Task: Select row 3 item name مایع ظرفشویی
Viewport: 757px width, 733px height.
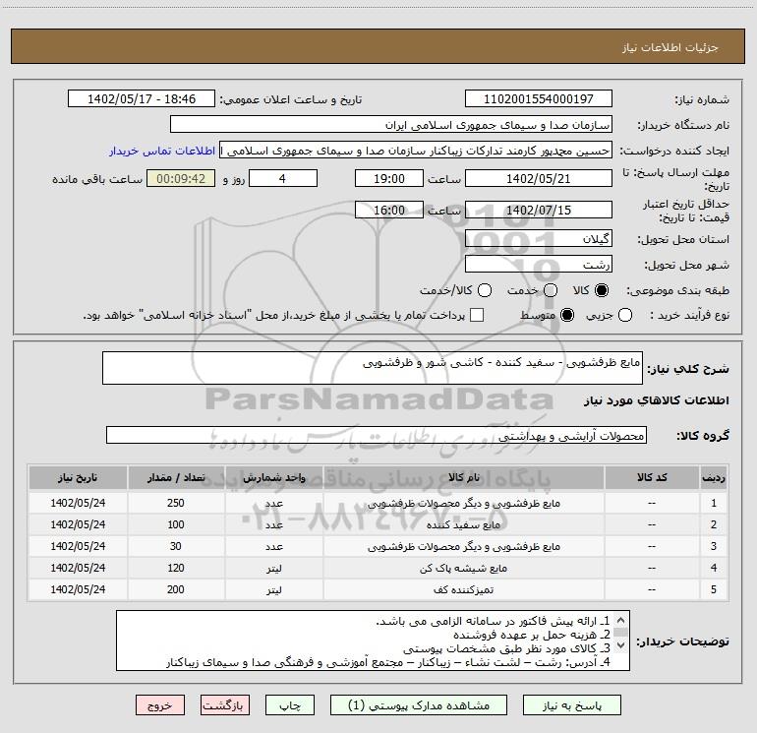Action: [x=463, y=546]
